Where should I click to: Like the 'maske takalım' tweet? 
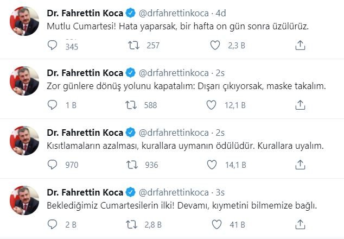(216, 105)
